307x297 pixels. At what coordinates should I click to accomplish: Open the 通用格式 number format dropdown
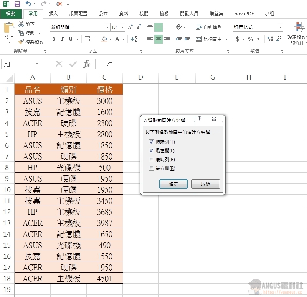280,28
